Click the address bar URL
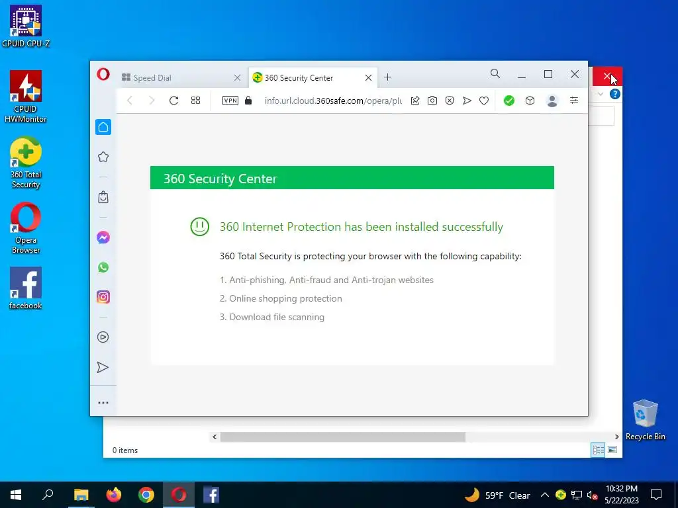This screenshot has width=678, height=508. (x=333, y=101)
